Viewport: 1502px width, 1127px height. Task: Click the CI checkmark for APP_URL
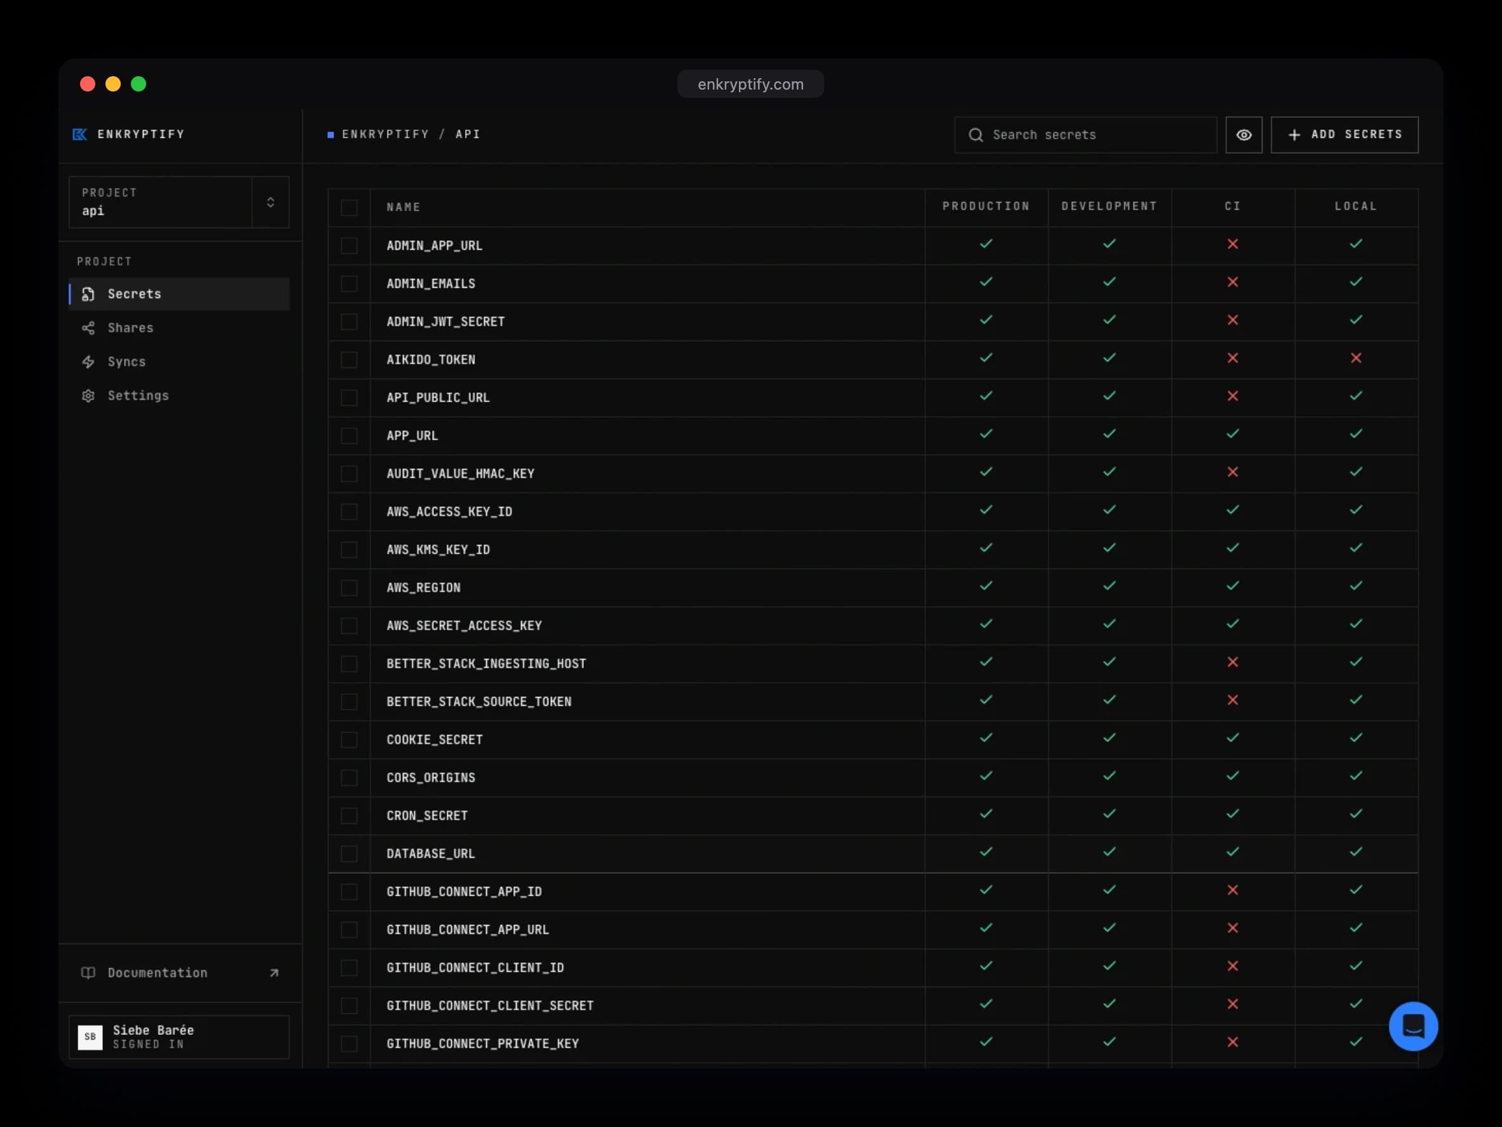click(x=1233, y=434)
